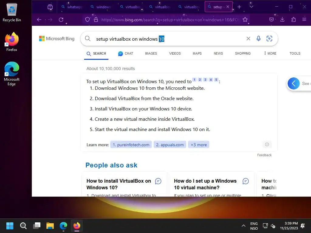Close the active setup tab
This screenshot has height=233, width=311.
[228, 7]
